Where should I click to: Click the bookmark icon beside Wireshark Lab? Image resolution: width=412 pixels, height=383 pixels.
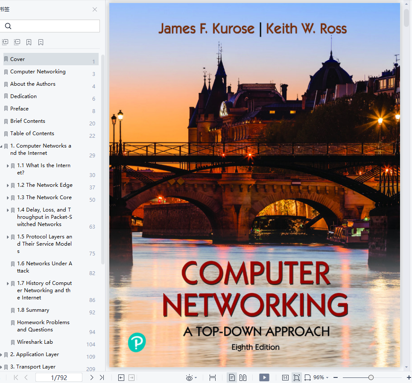(13, 342)
